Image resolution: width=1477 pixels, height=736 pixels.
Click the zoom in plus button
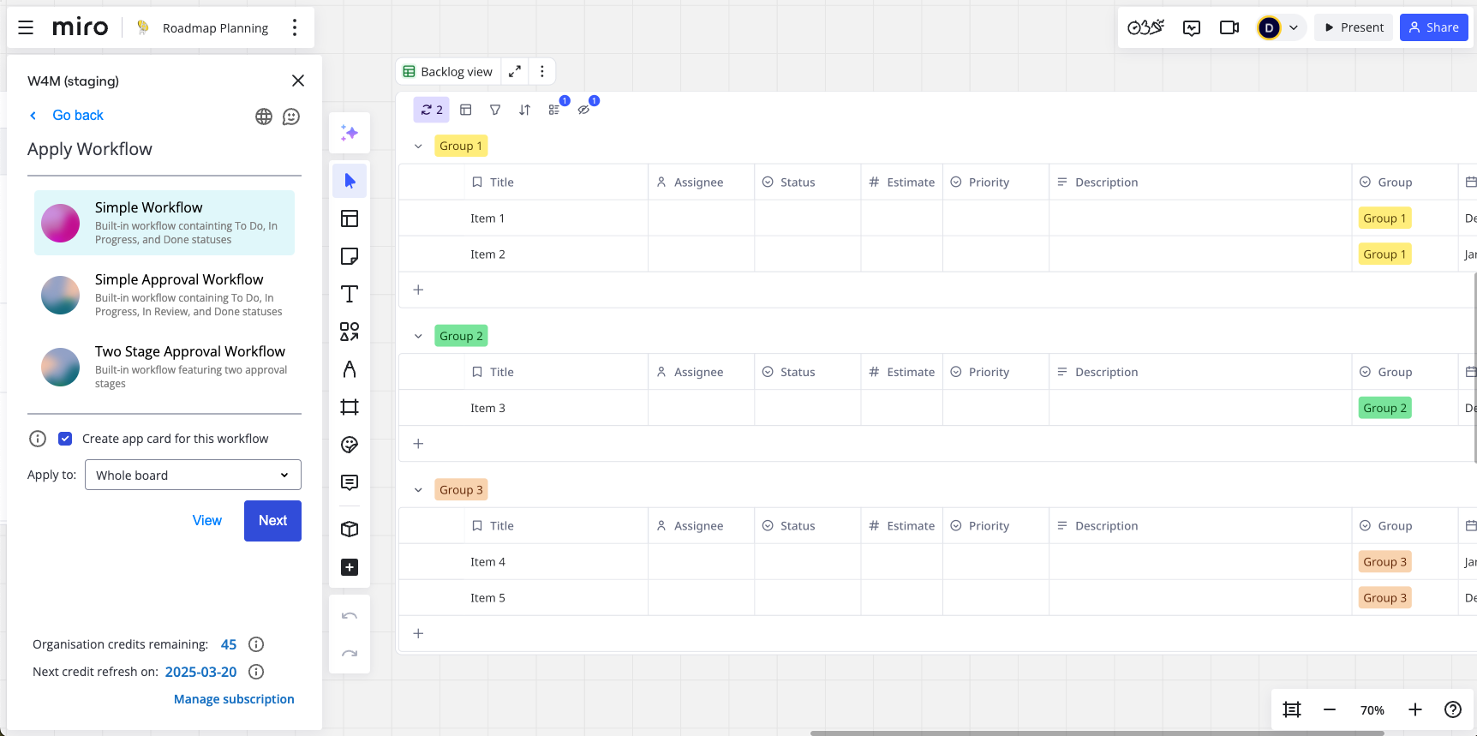(1415, 709)
